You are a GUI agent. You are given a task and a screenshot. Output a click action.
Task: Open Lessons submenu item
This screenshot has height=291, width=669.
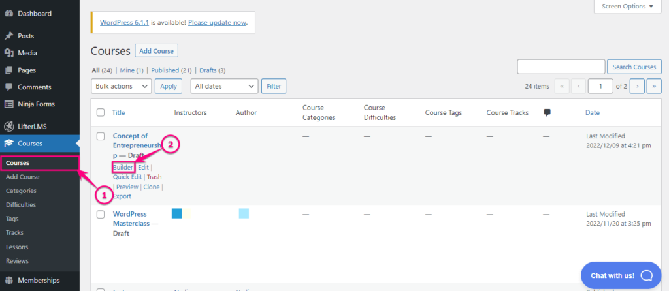click(17, 247)
